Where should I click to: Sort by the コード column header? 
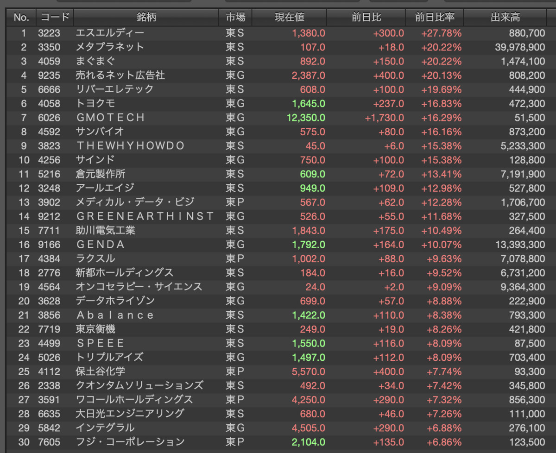(55, 18)
